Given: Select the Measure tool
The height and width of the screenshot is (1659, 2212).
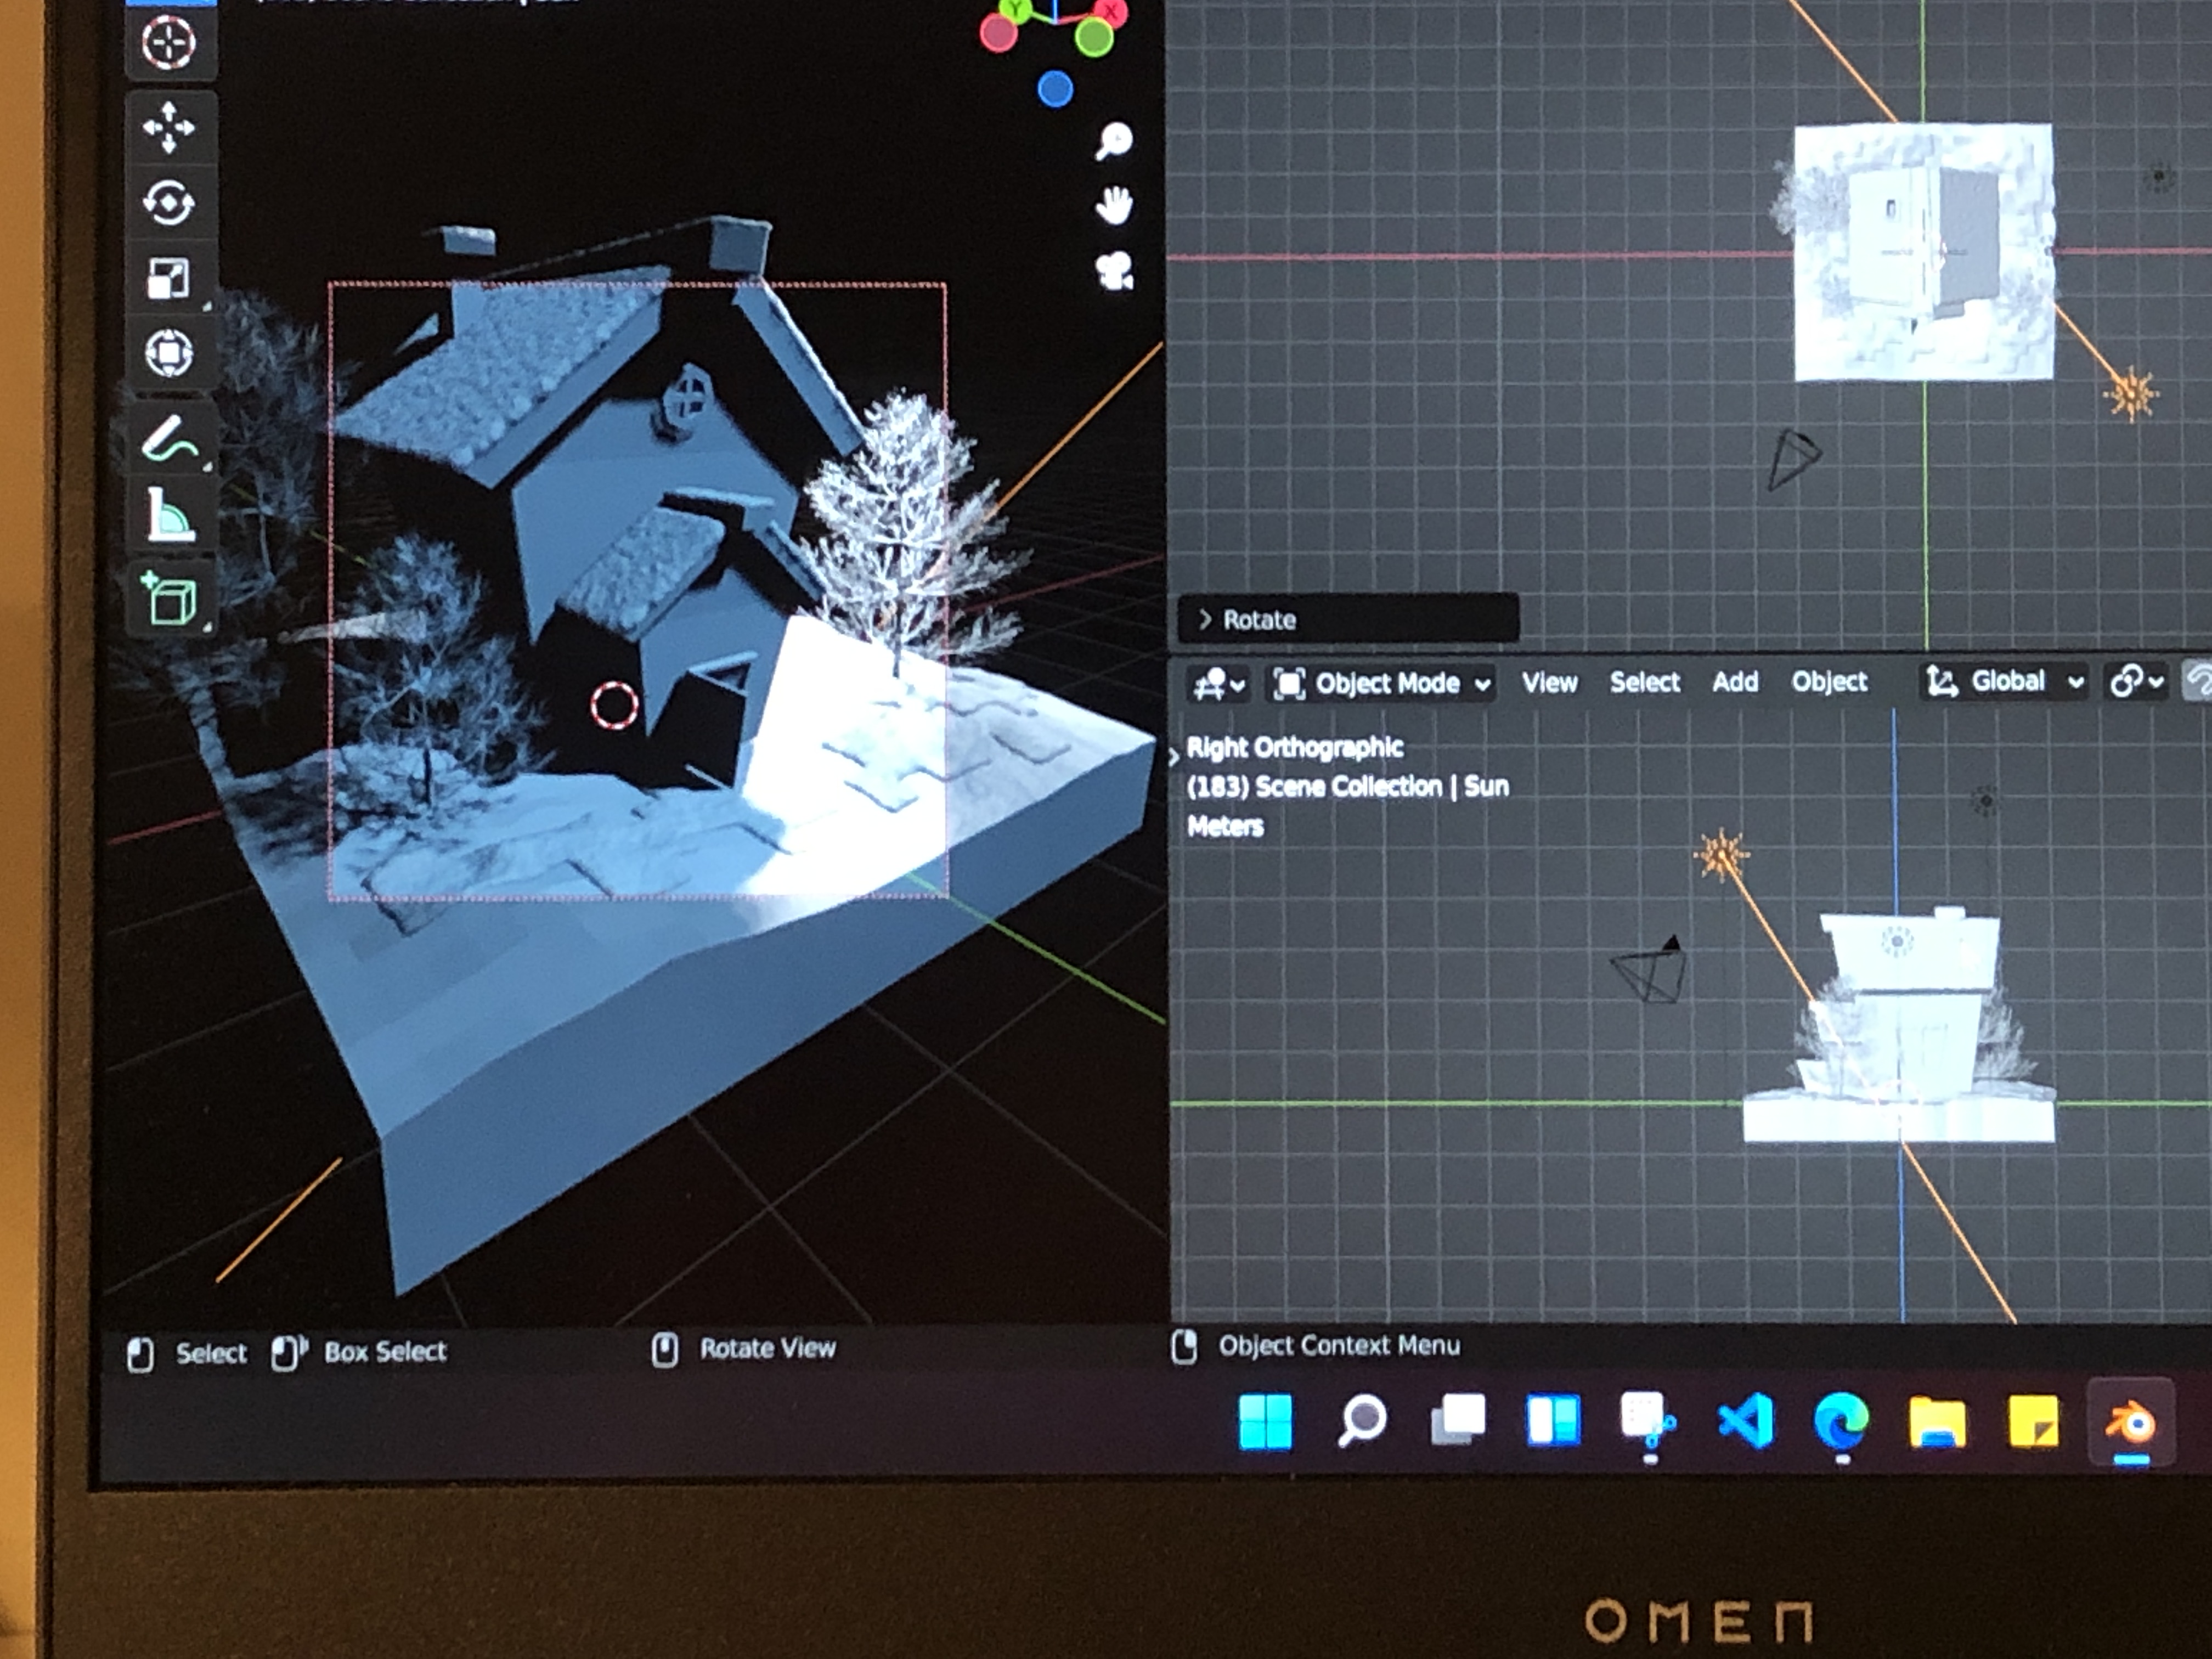Looking at the screenshot, I should point(169,516).
